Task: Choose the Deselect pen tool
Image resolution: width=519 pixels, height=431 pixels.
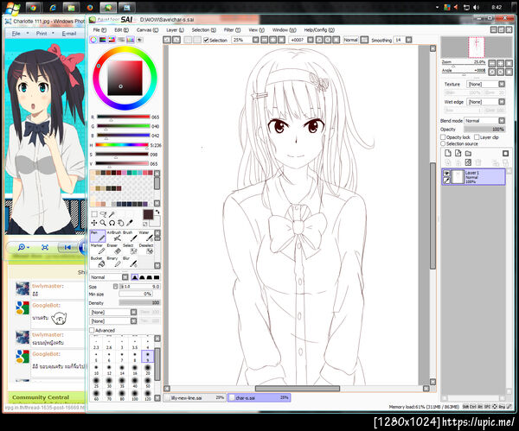Action: [x=146, y=250]
